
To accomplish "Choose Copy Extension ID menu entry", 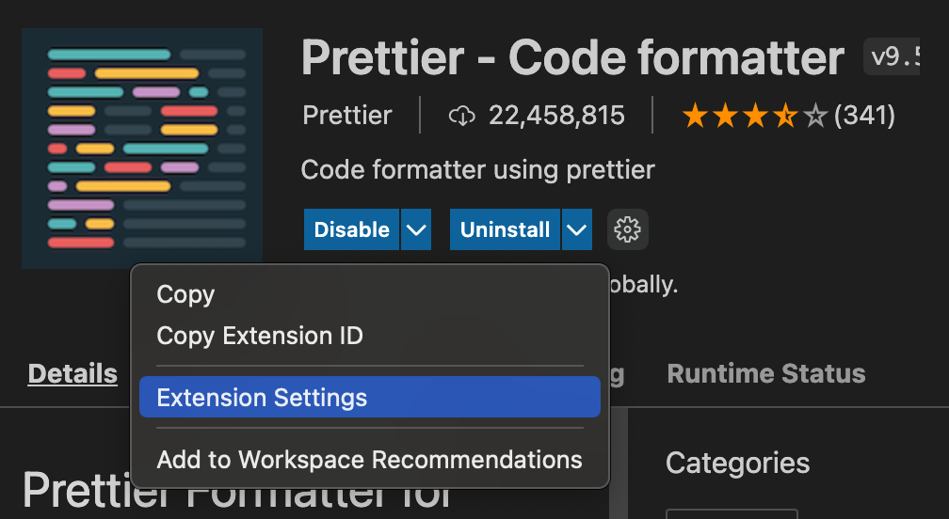I will [x=370, y=336].
